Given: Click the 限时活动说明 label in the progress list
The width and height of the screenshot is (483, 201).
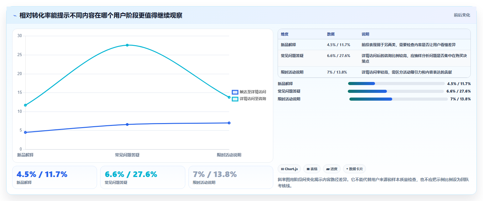Looking at the screenshot, I should [289, 99].
